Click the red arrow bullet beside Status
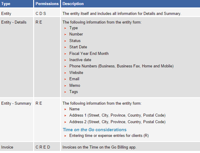Screen dimensions: 200x153 (65, 41)
